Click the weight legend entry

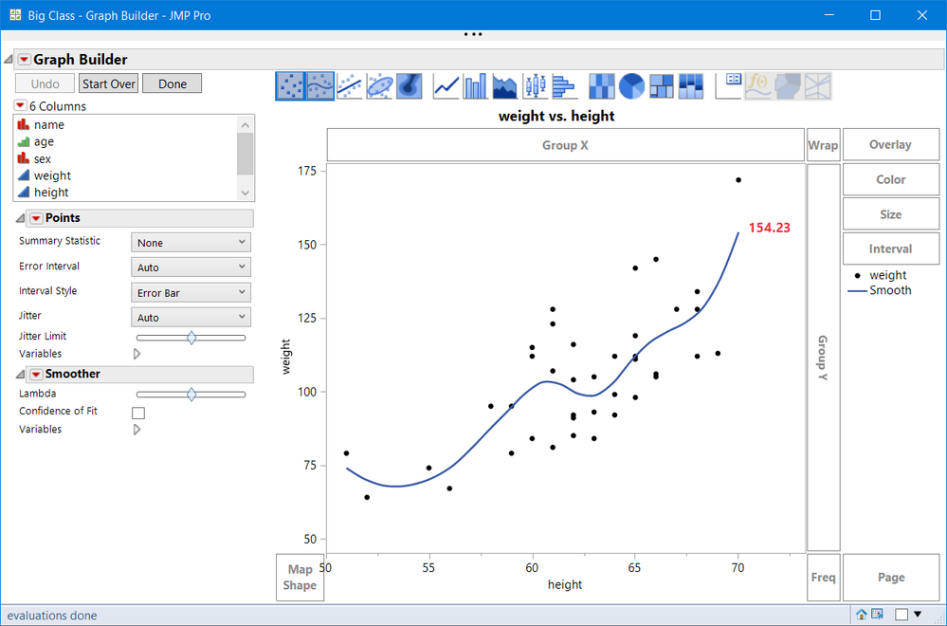(880, 275)
